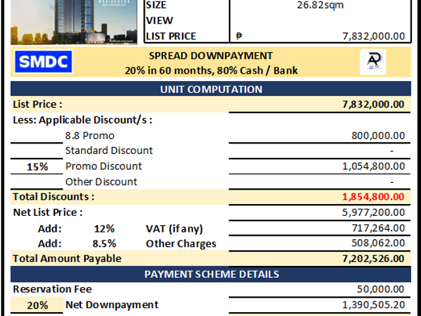Click the AR agent logo
Viewport: 421px width, 316px height.
[x=373, y=62]
